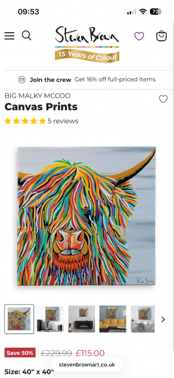Select the bedroom scene thumbnail

(142, 319)
